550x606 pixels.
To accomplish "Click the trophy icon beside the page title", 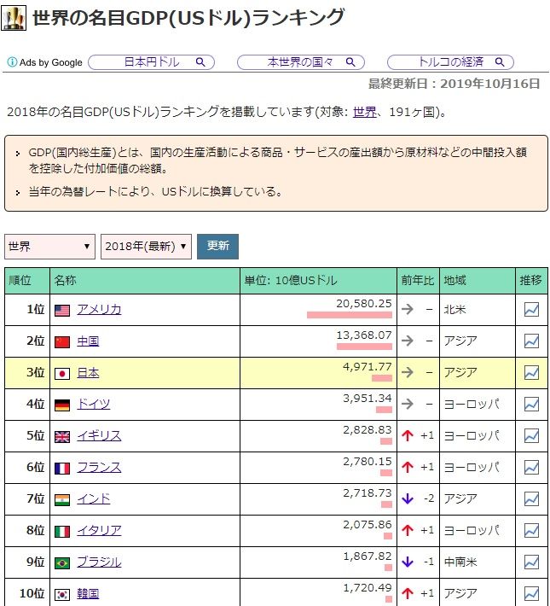I will click(x=14, y=18).
